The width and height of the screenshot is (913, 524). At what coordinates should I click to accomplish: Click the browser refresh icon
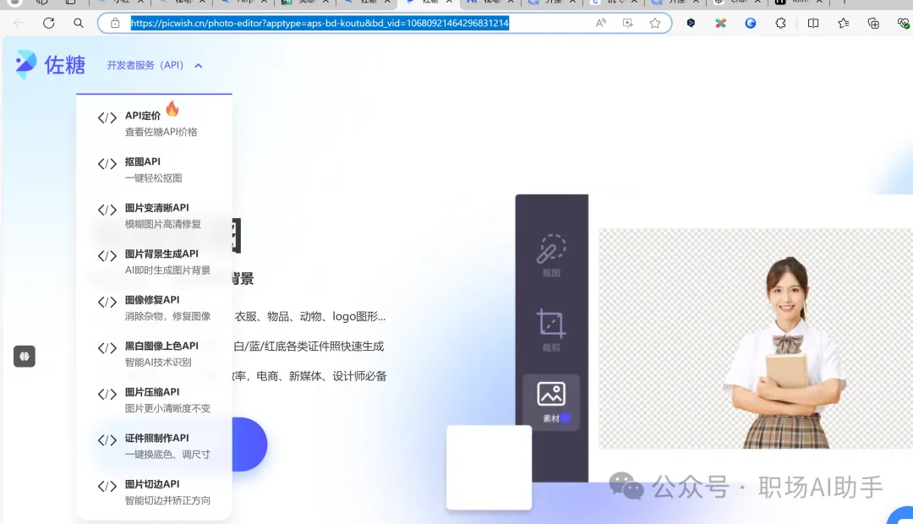click(x=48, y=24)
